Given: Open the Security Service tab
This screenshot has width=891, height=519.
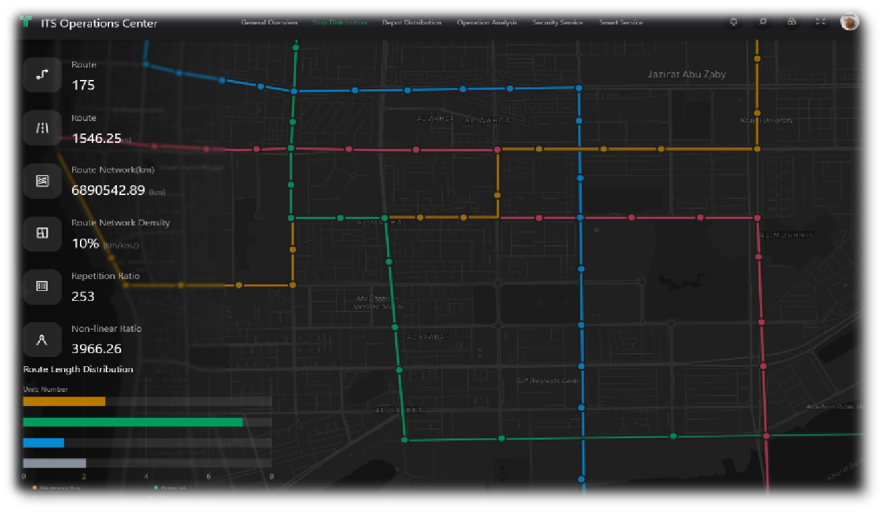Looking at the screenshot, I should click(x=557, y=22).
